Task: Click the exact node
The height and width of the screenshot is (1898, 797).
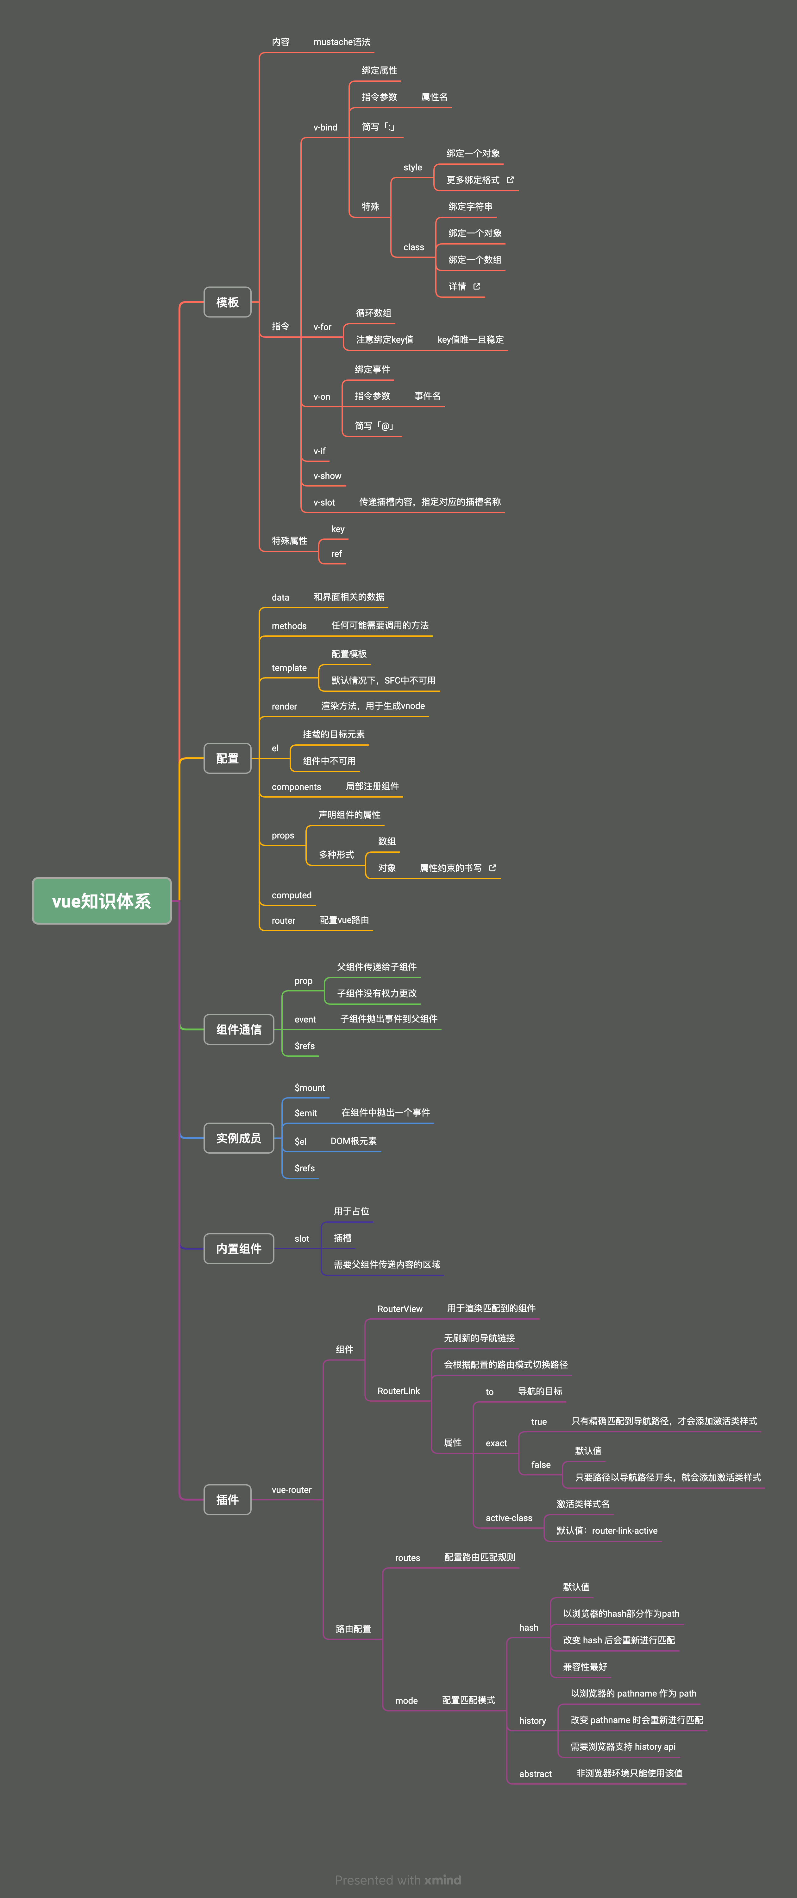Action: [496, 1443]
